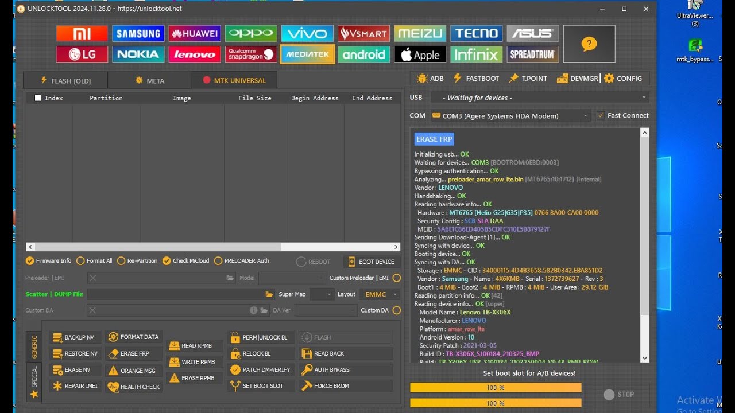This screenshot has width=735, height=413.
Task: Enable the Custom DA toggle
Action: (397, 310)
